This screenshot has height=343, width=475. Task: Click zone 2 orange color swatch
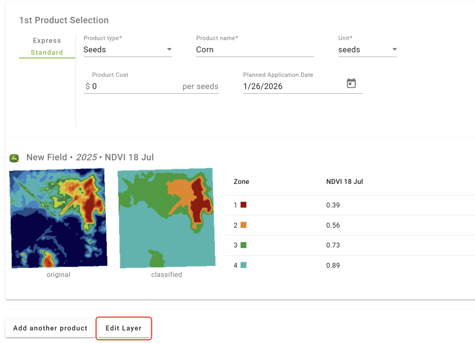[x=244, y=225]
